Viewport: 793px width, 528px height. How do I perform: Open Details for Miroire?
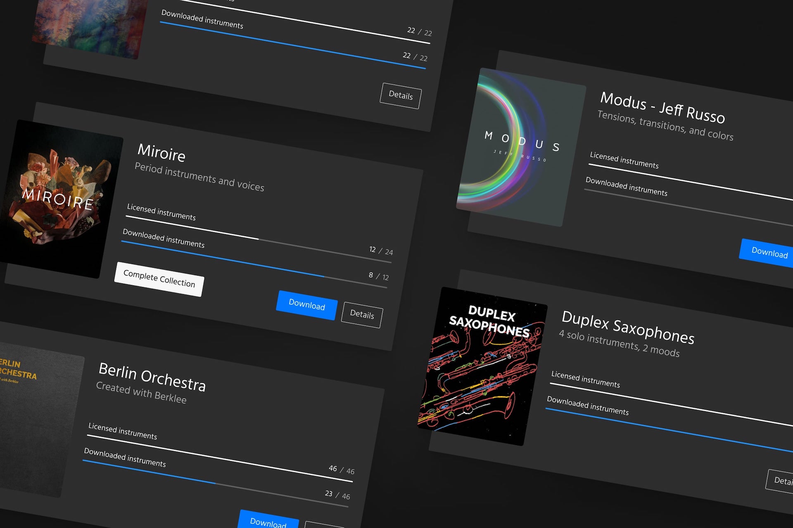(x=362, y=315)
